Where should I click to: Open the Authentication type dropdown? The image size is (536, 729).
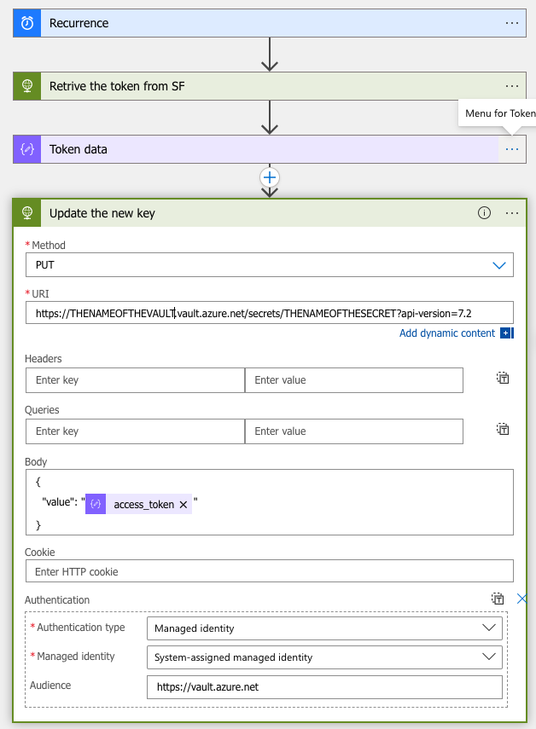(x=489, y=628)
